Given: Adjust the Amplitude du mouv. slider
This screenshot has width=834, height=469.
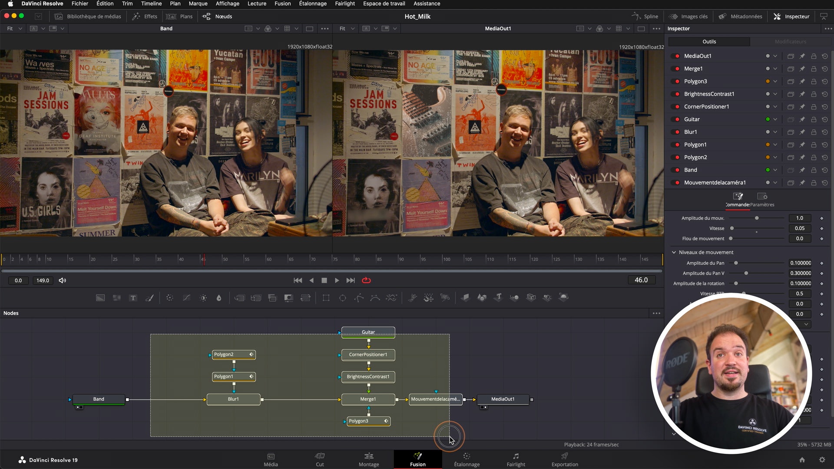Looking at the screenshot, I should [x=757, y=218].
